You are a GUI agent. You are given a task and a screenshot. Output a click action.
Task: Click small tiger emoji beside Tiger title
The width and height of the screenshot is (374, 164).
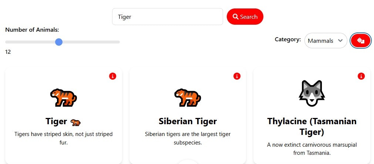[x=75, y=122]
